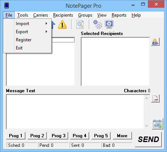Click the dotted selected row in left list

point(63,40)
